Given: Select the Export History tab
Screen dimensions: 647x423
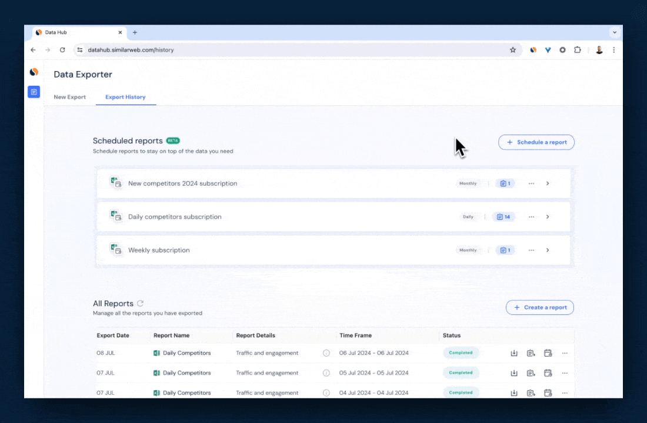Looking at the screenshot, I should [x=125, y=97].
